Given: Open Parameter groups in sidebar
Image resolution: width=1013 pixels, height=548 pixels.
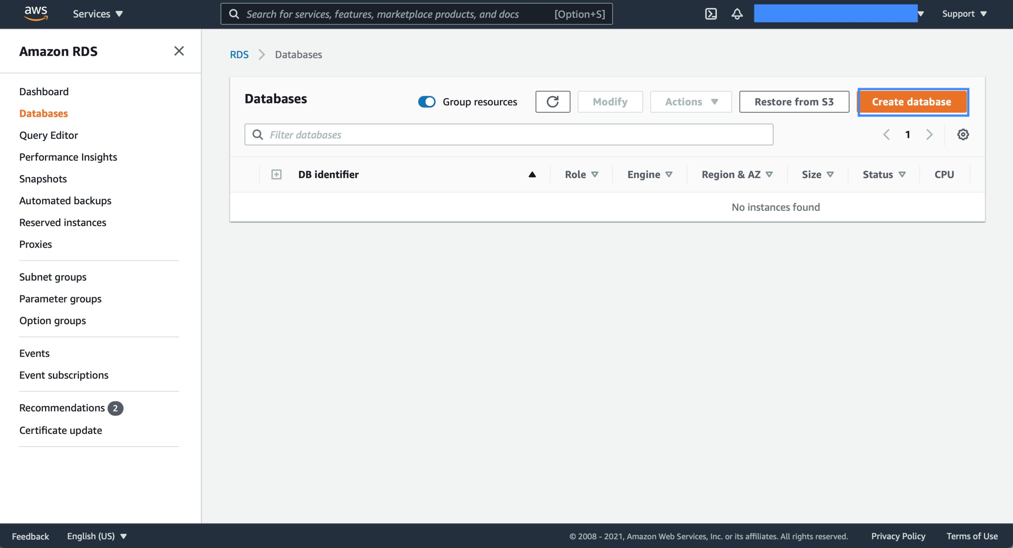Looking at the screenshot, I should pyautogui.click(x=60, y=299).
